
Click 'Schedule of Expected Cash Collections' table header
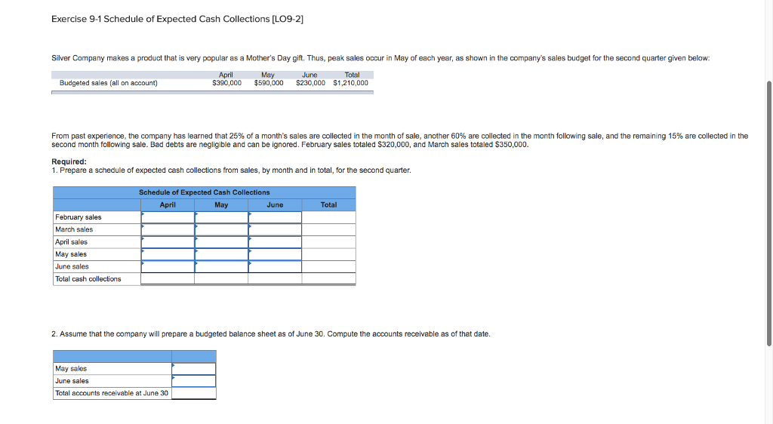tap(204, 192)
